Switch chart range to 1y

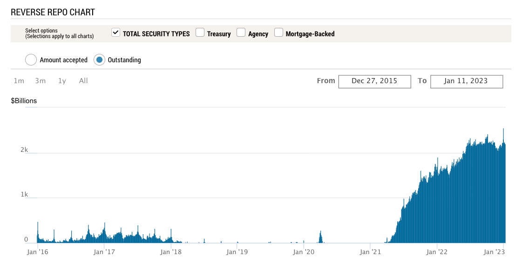pyautogui.click(x=62, y=81)
